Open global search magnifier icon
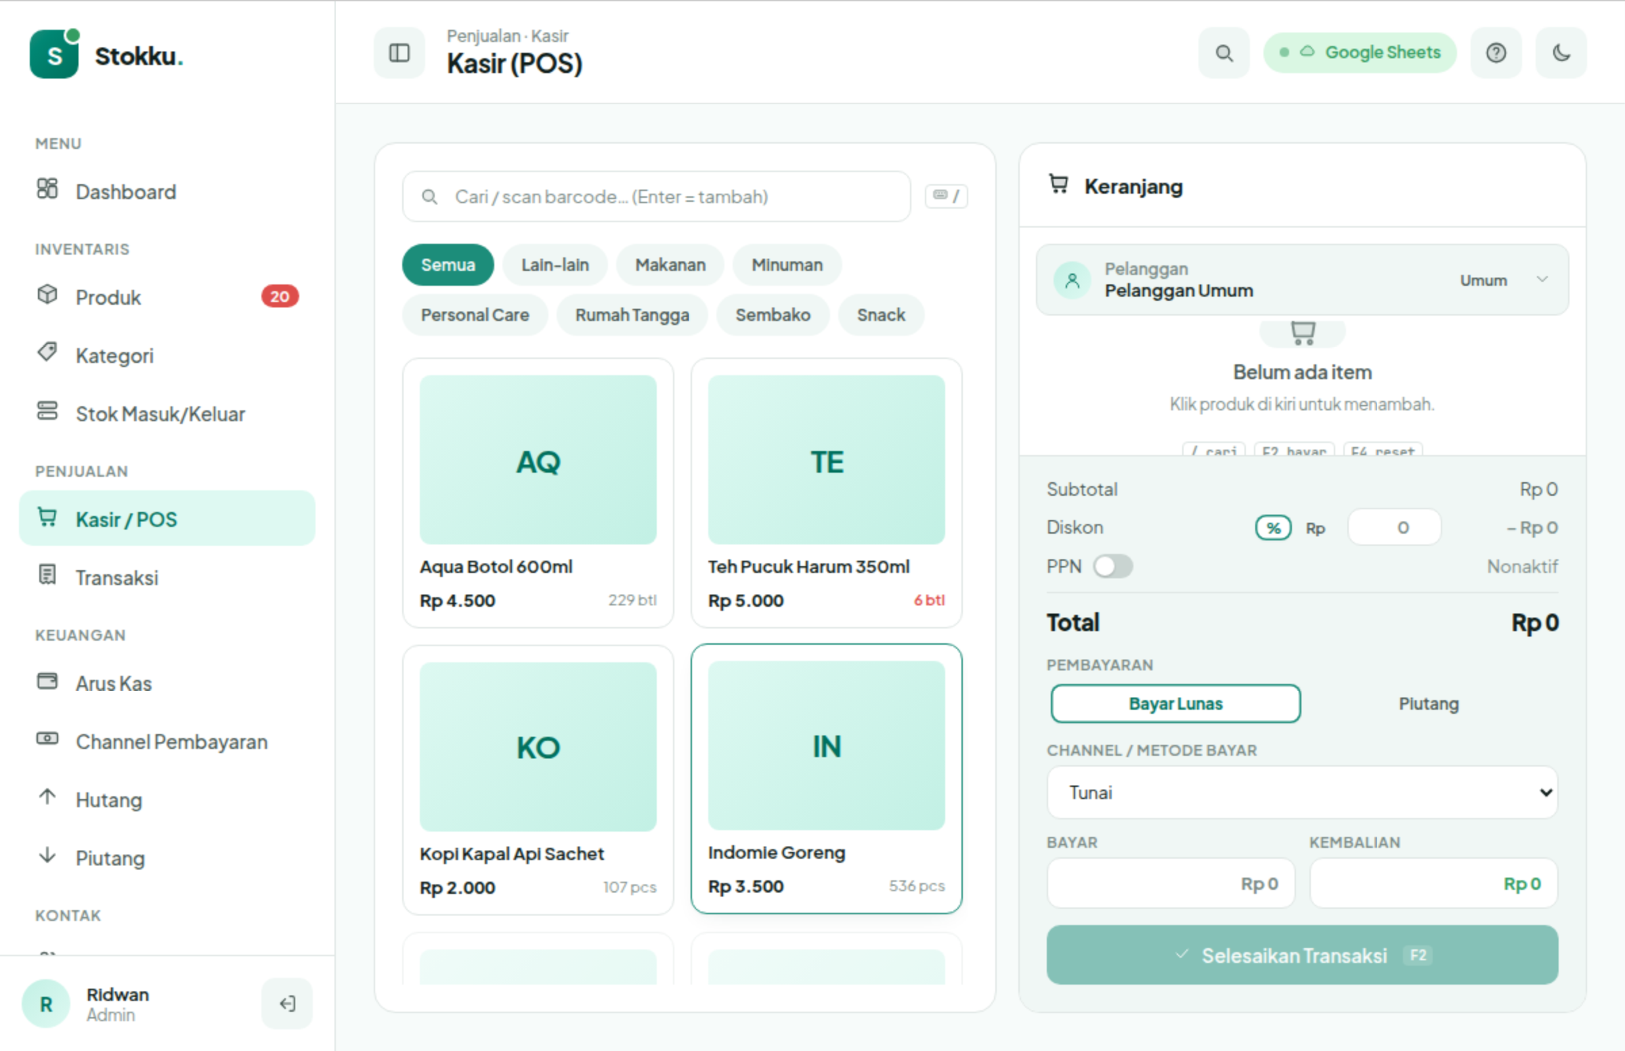Image resolution: width=1625 pixels, height=1051 pixels. 1224,53
